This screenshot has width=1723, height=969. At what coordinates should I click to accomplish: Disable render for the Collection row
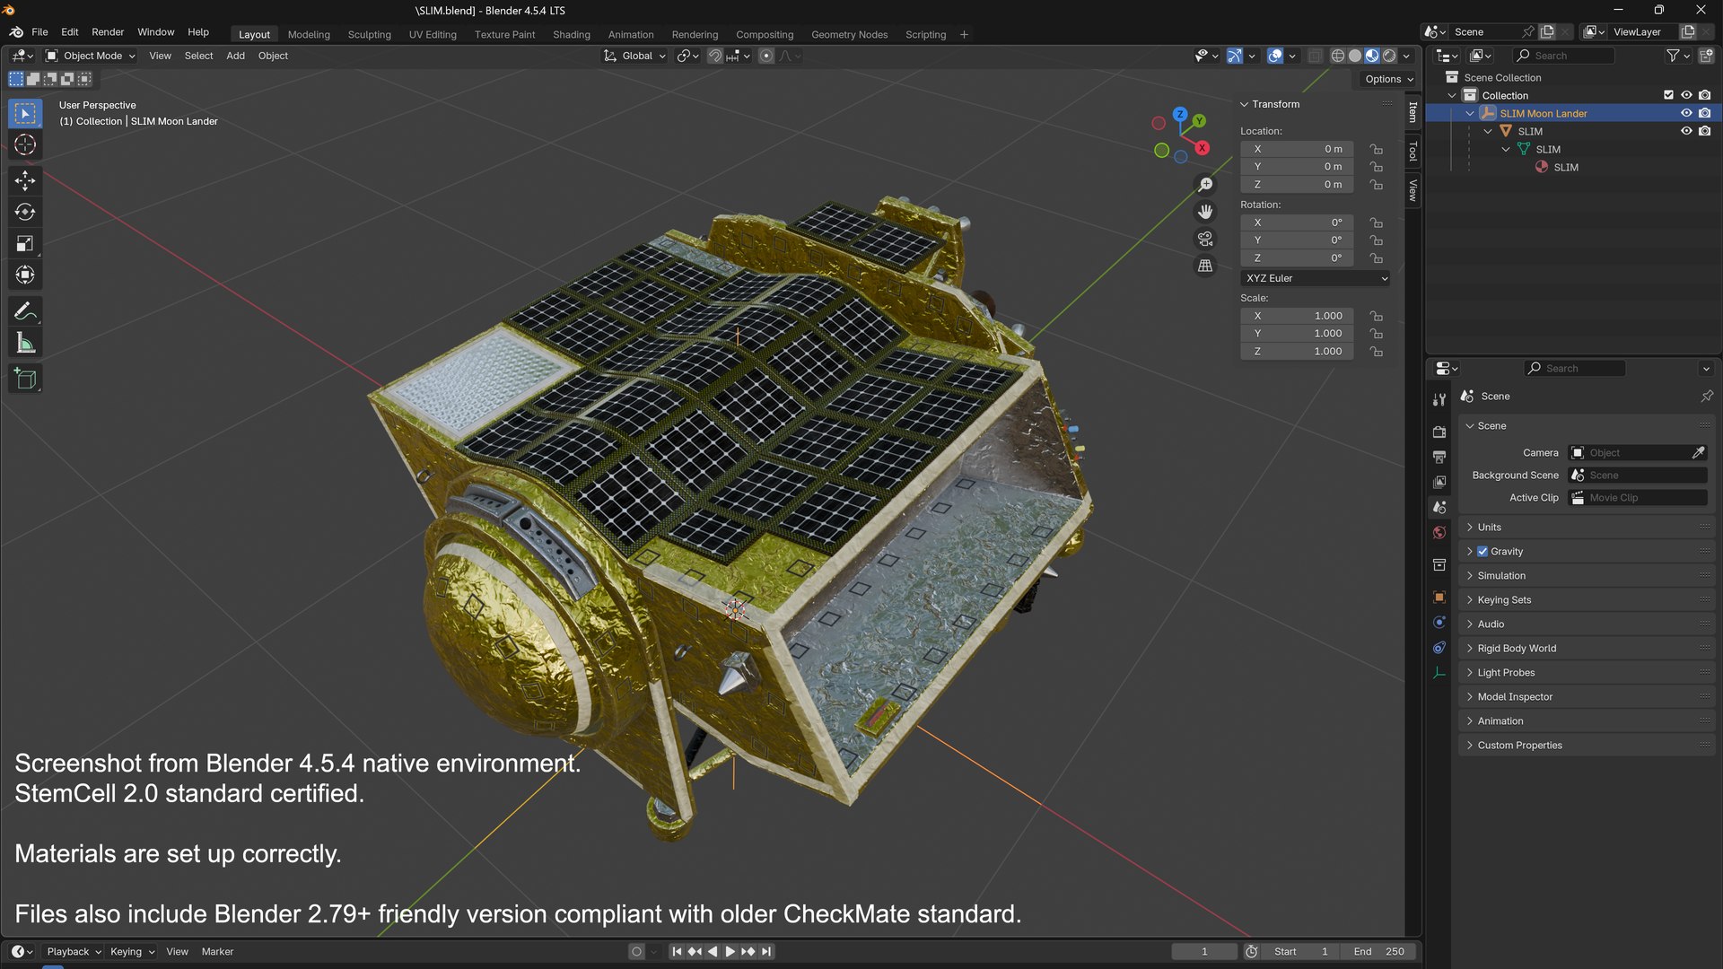[1704, 95]
